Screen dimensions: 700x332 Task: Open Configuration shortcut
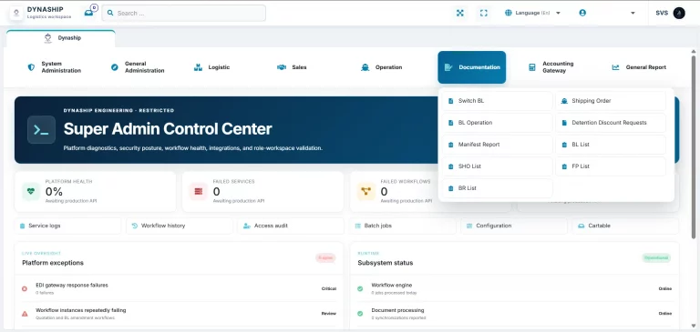514,226
